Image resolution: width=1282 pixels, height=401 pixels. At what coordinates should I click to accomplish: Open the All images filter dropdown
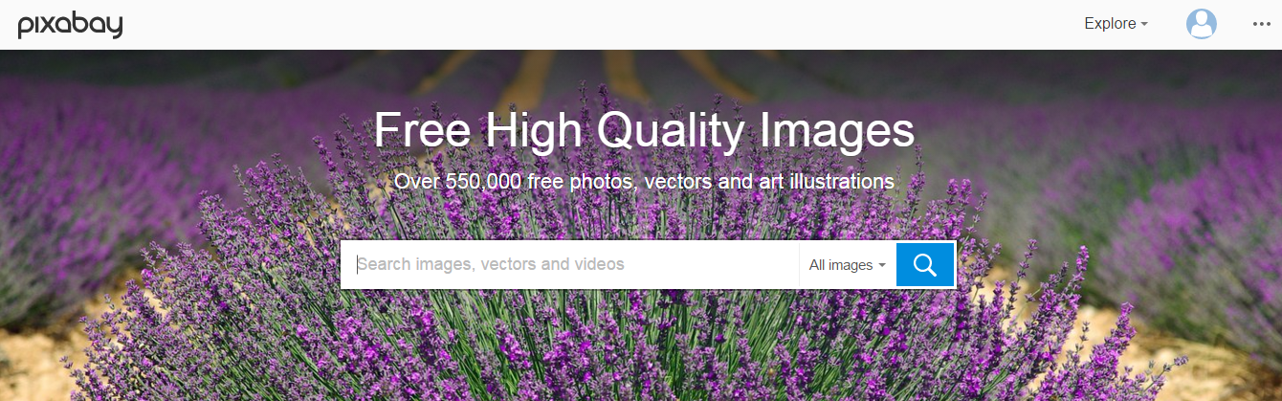coord(847,265)
